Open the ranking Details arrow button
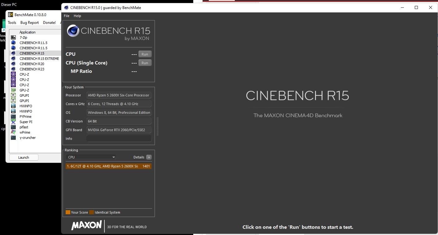Screen dimensions: 438x235 tap(149, 157)
